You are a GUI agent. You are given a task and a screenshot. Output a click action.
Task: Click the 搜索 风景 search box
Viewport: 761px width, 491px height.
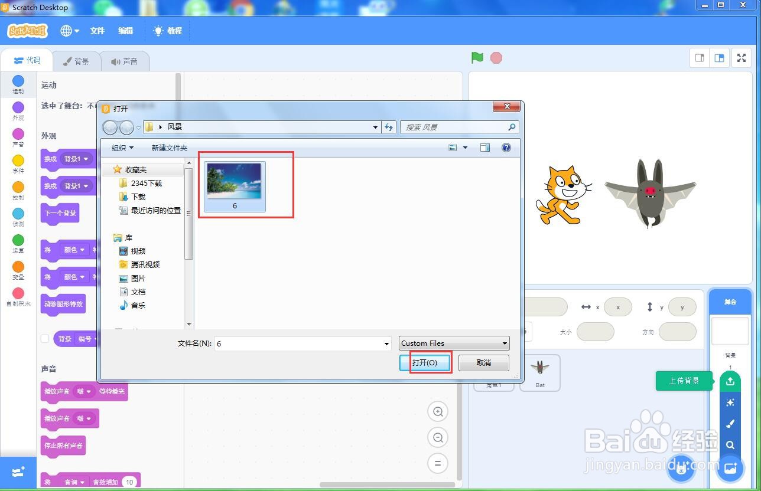point(460,127)
